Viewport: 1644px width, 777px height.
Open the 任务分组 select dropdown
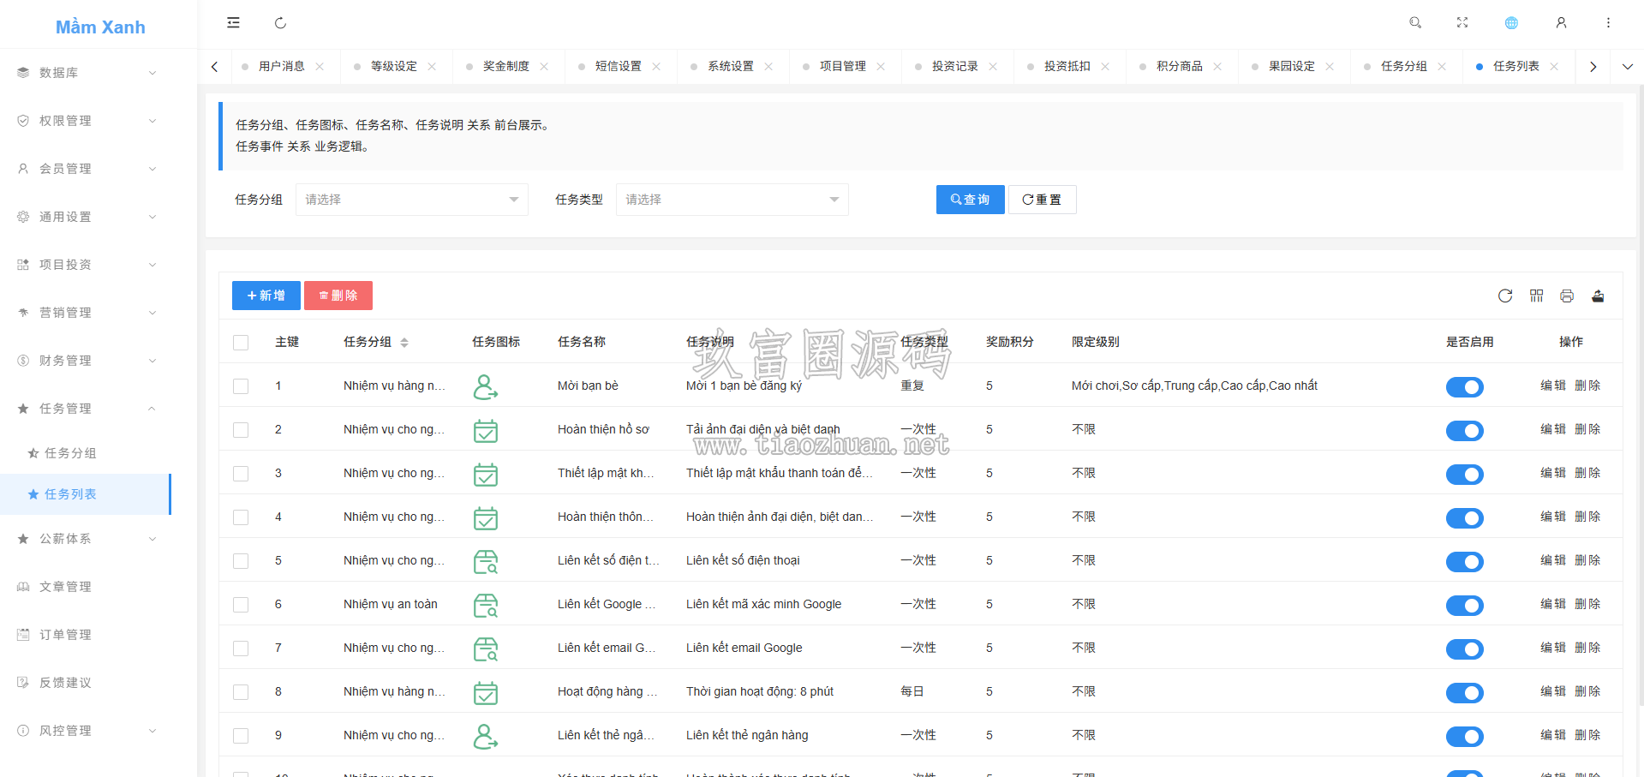tap(412, 200)
